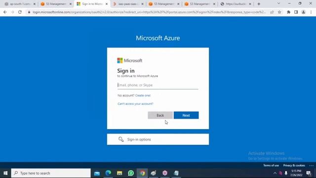Share this page using the share icon
316x178 pixels.
272,12
